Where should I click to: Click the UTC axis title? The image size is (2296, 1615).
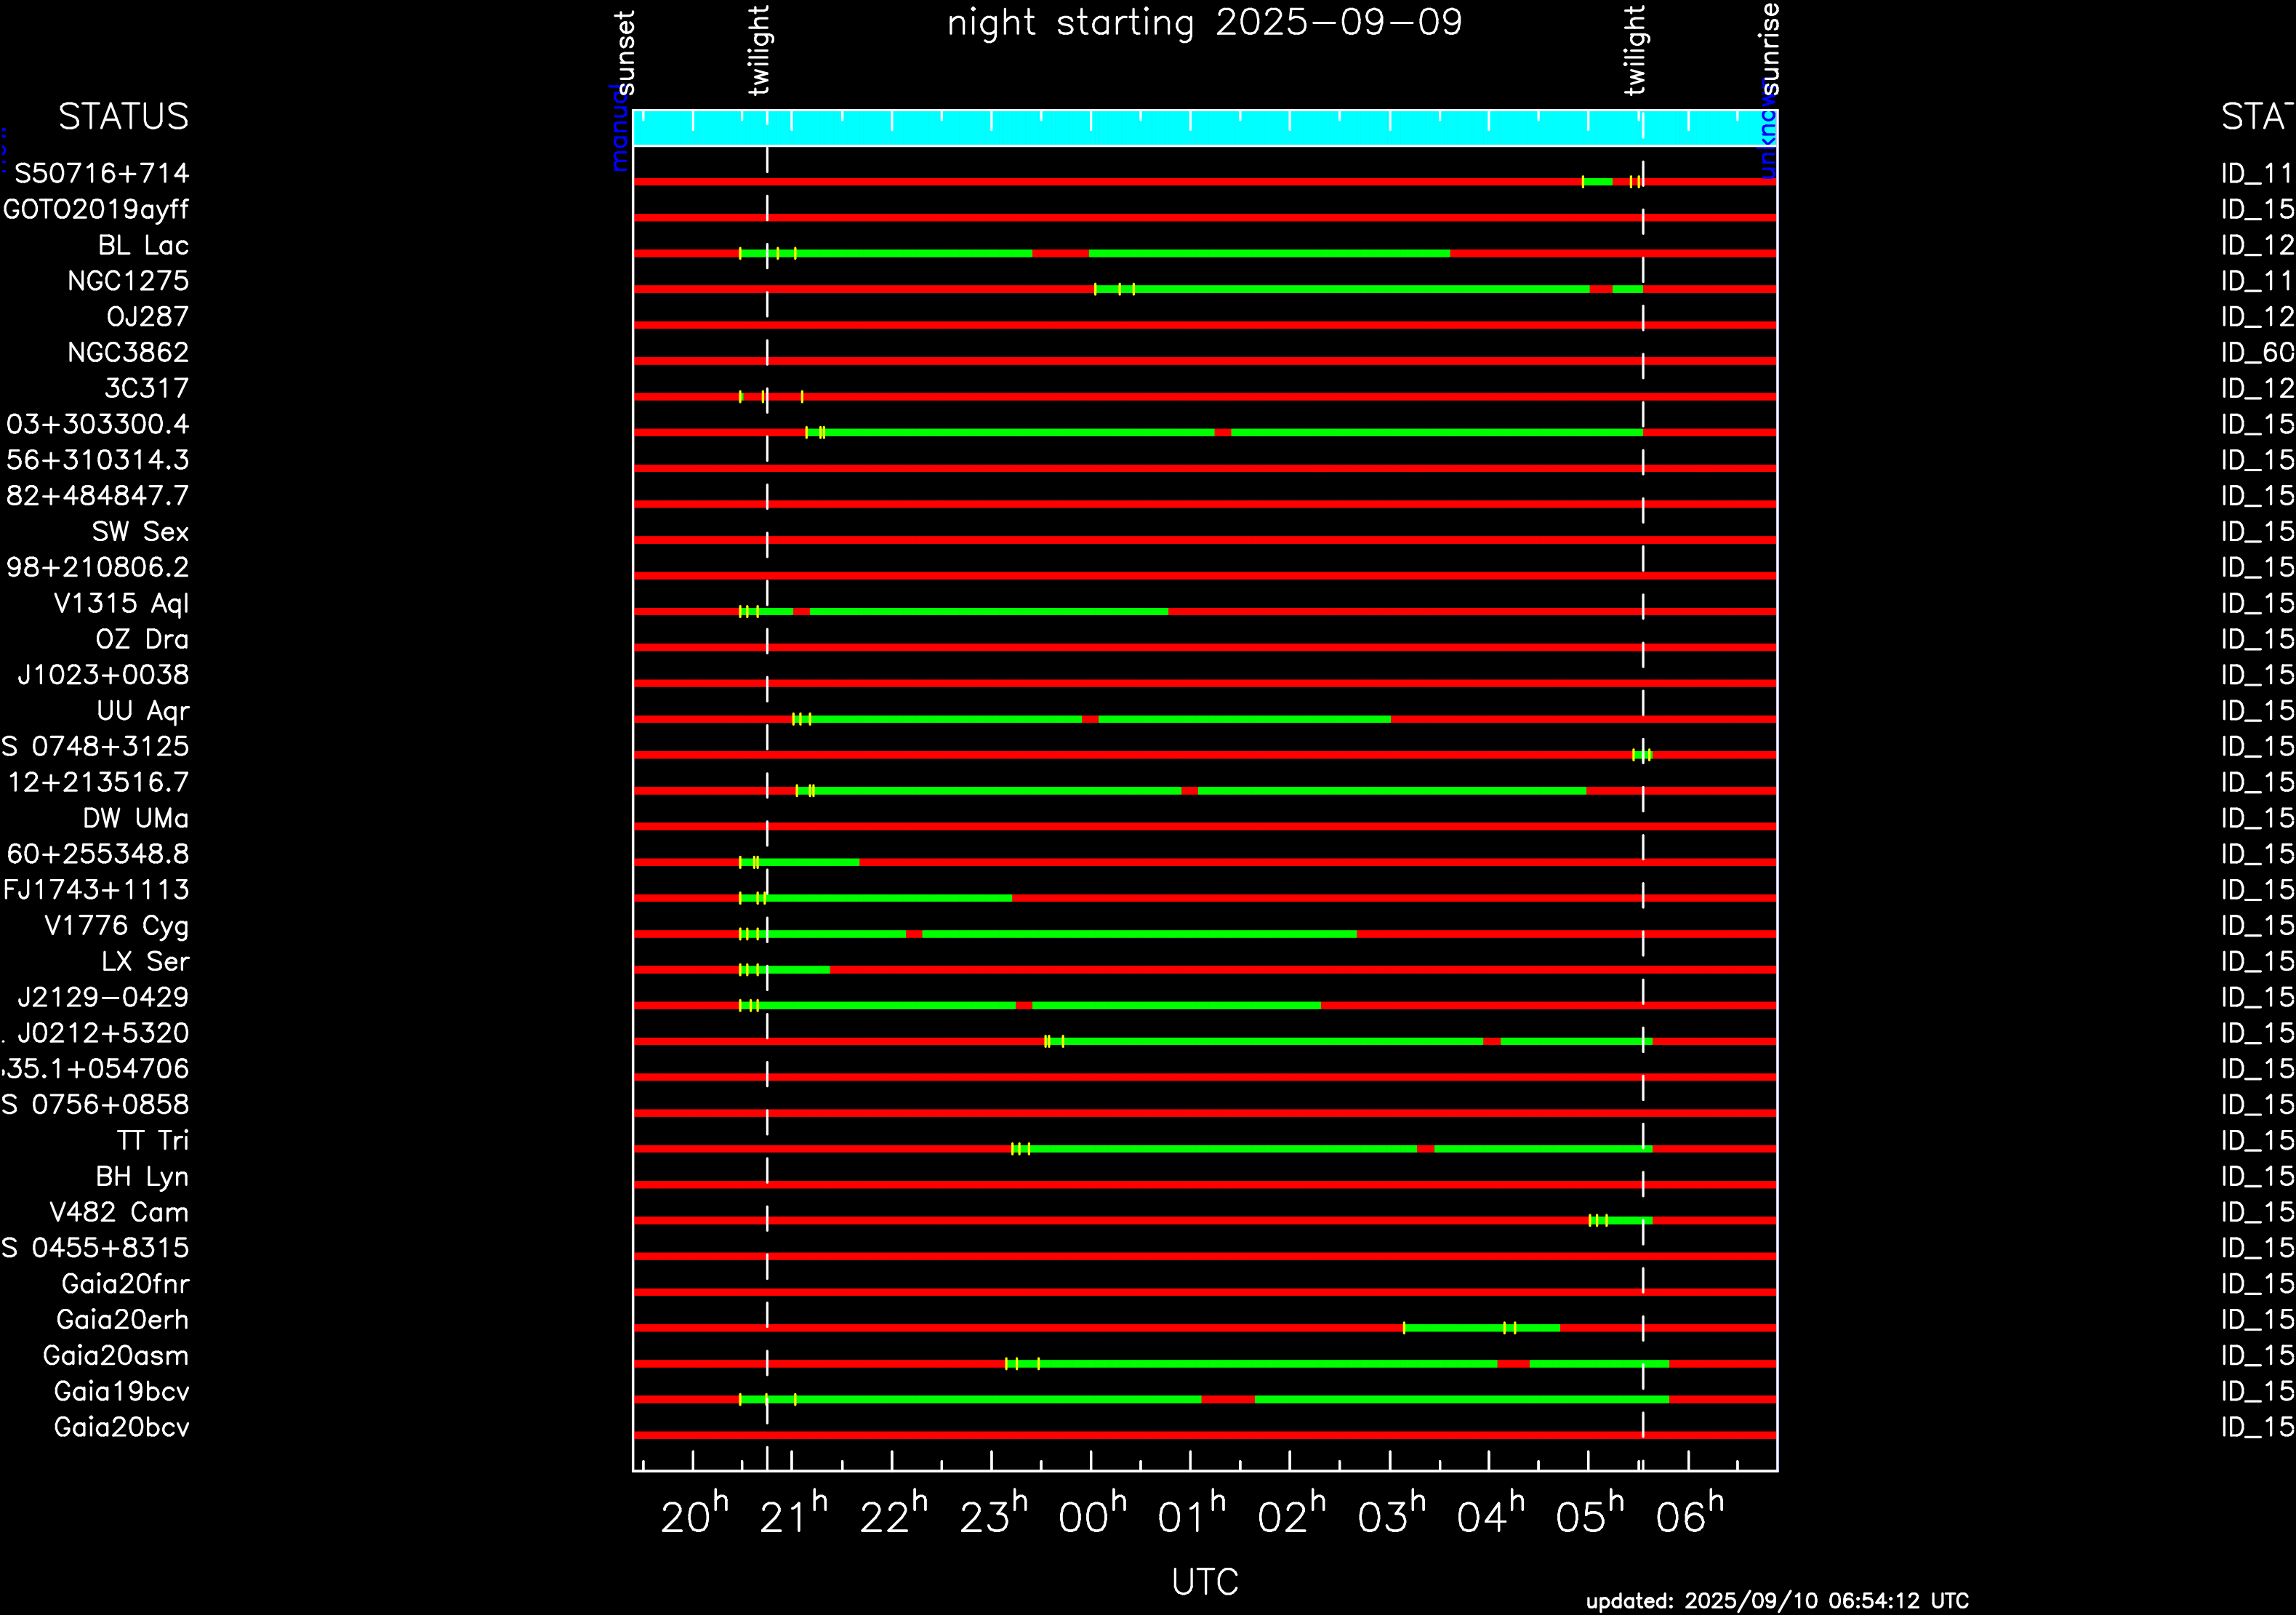pyautogui.click(x=1204, y=1582)
